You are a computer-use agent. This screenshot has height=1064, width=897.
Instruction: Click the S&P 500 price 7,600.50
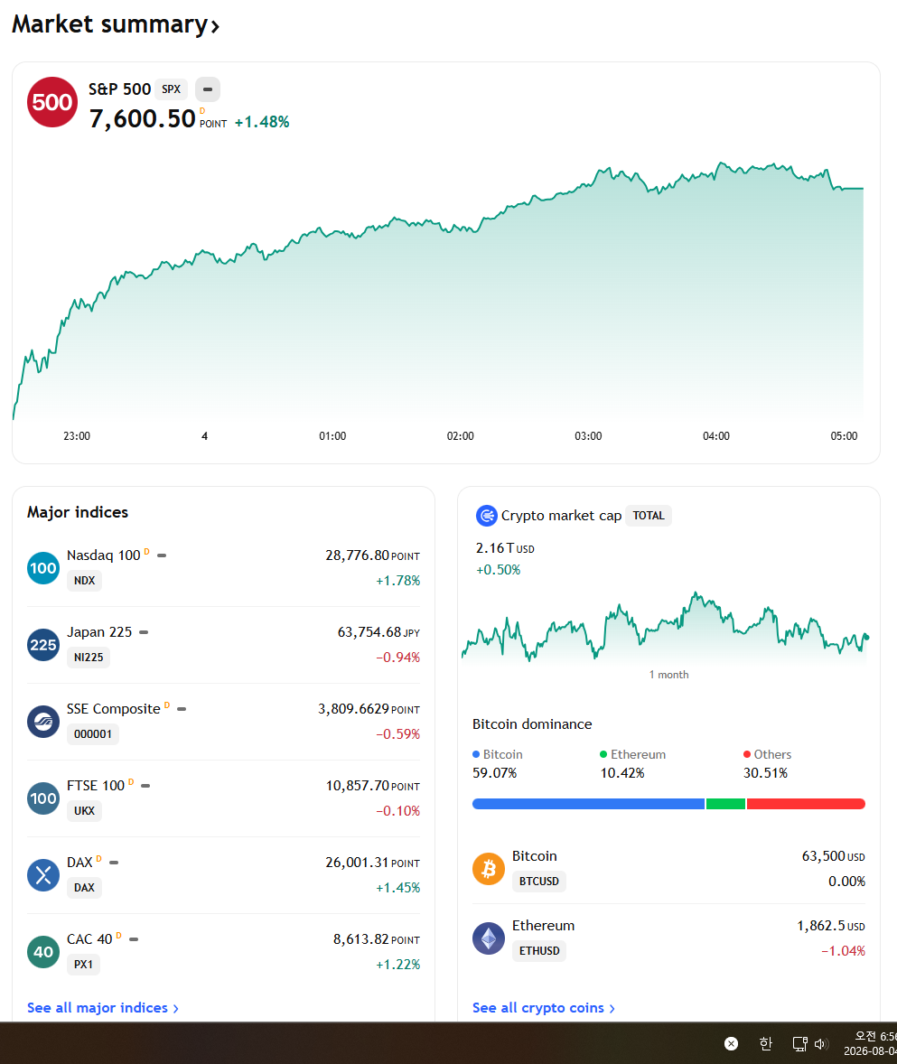tap(143, 118)
